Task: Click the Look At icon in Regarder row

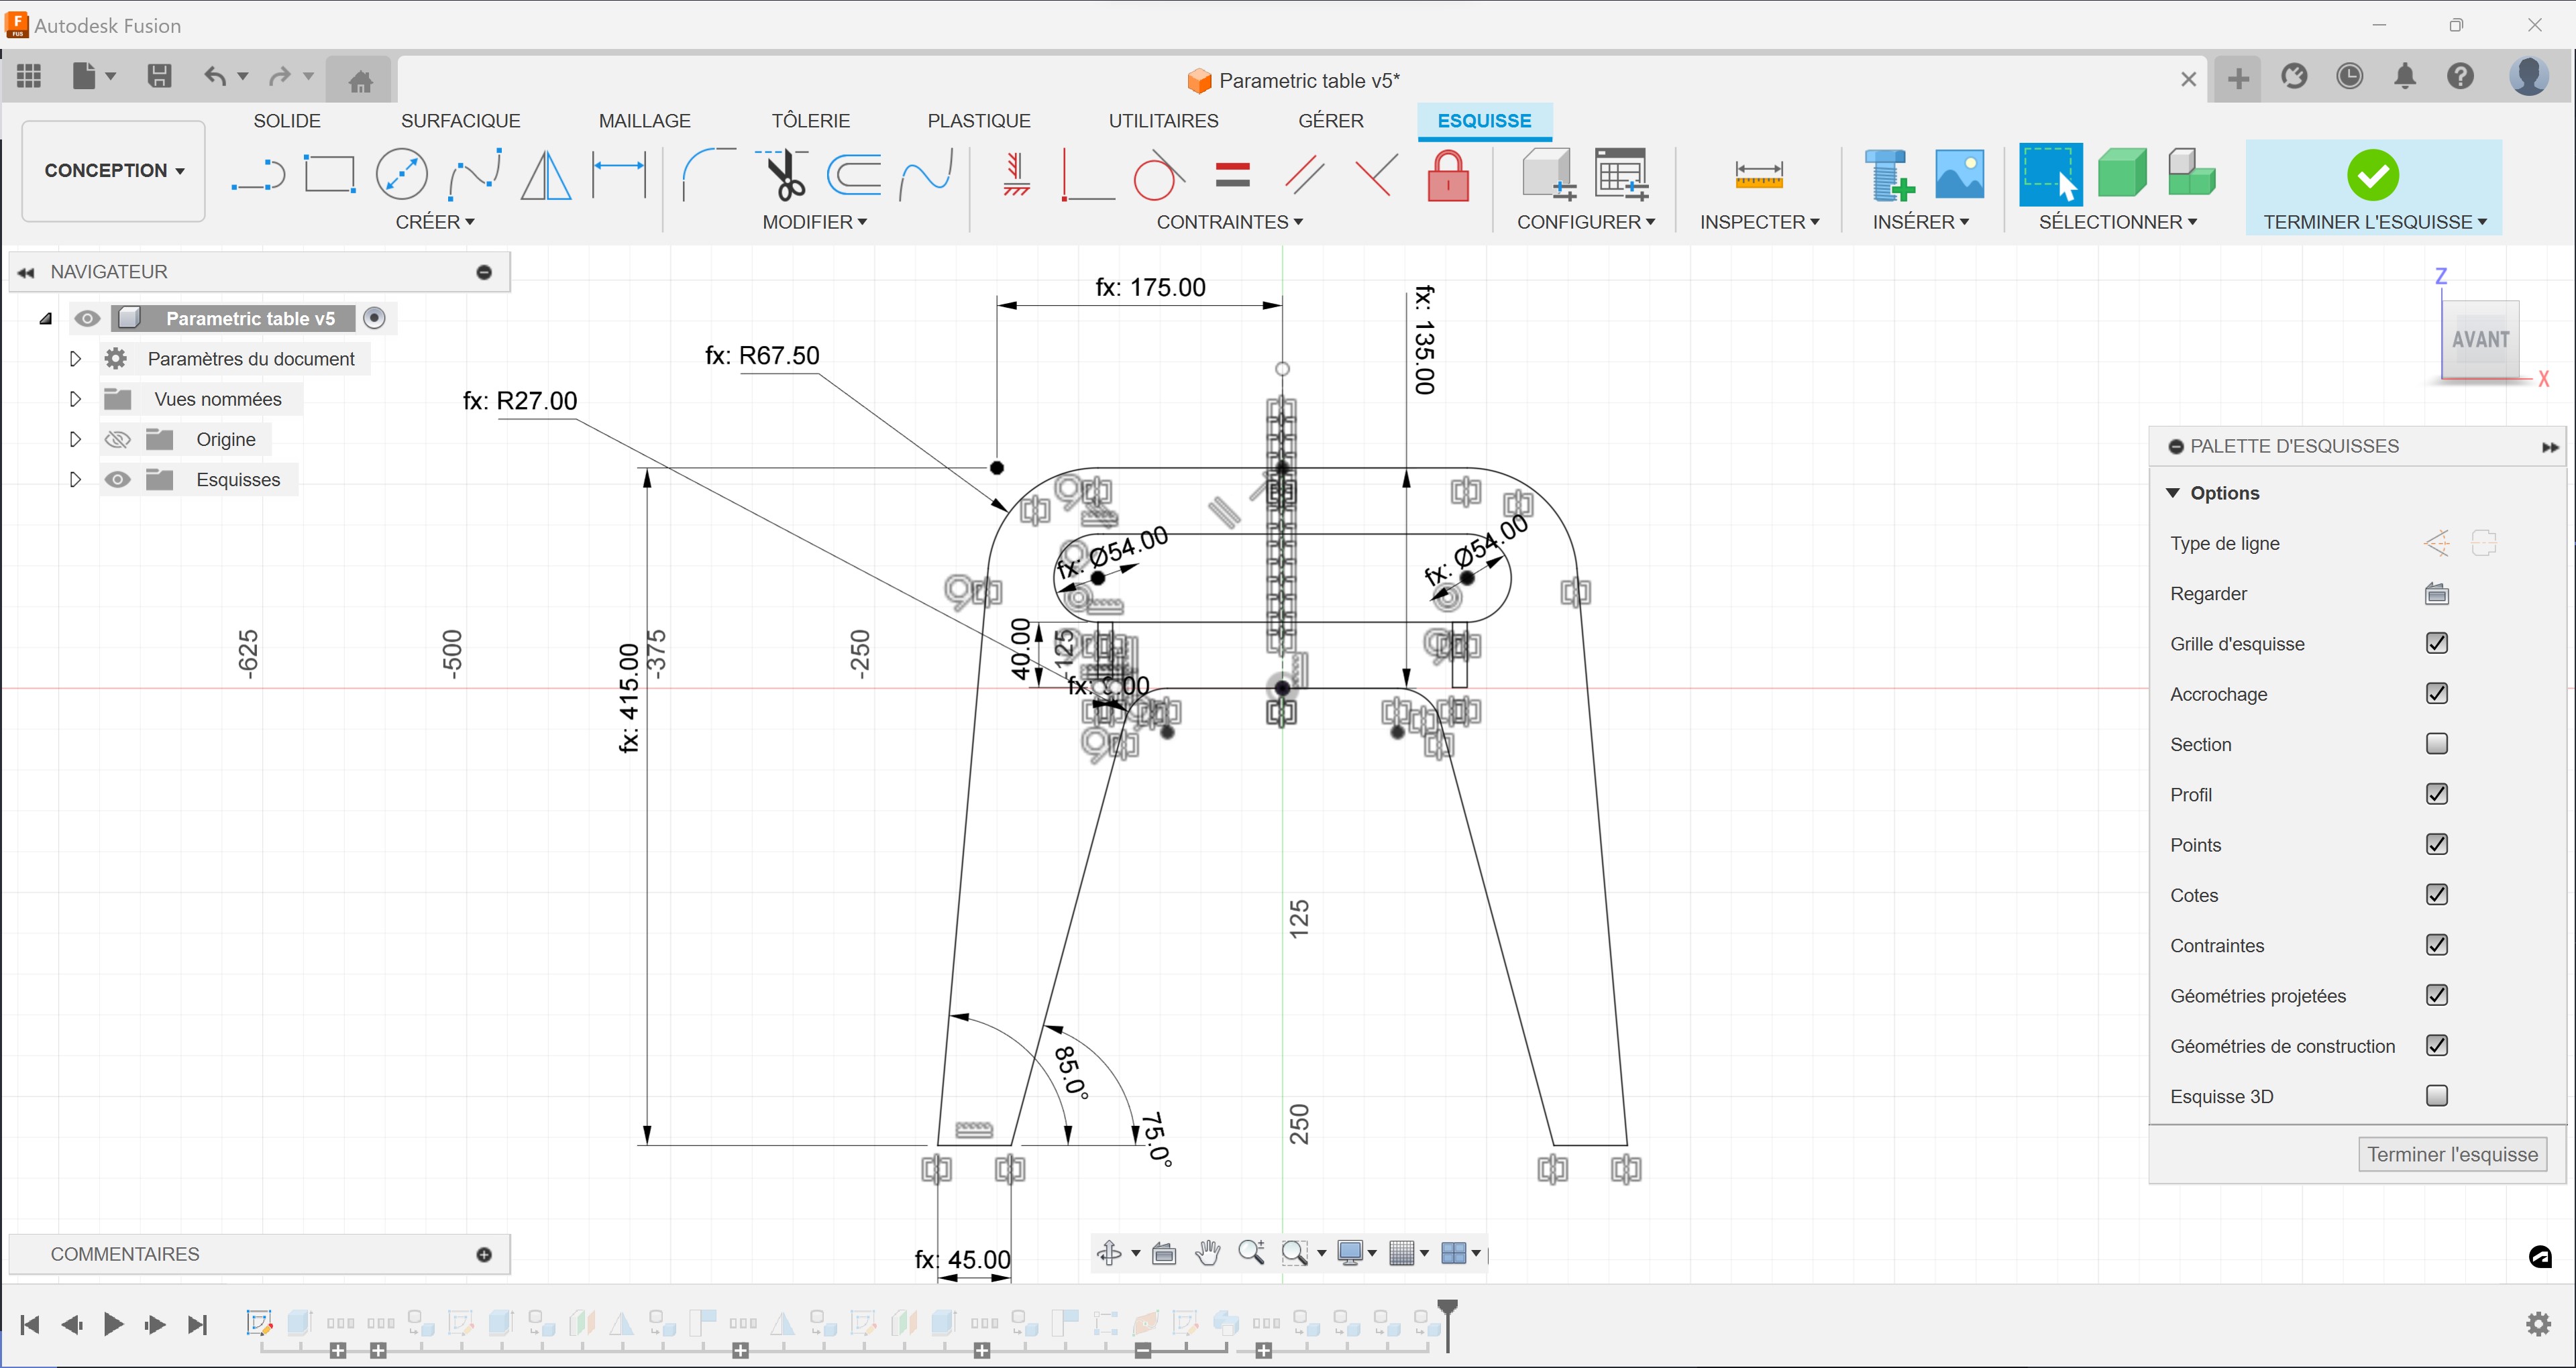Action: (2436, 594)
